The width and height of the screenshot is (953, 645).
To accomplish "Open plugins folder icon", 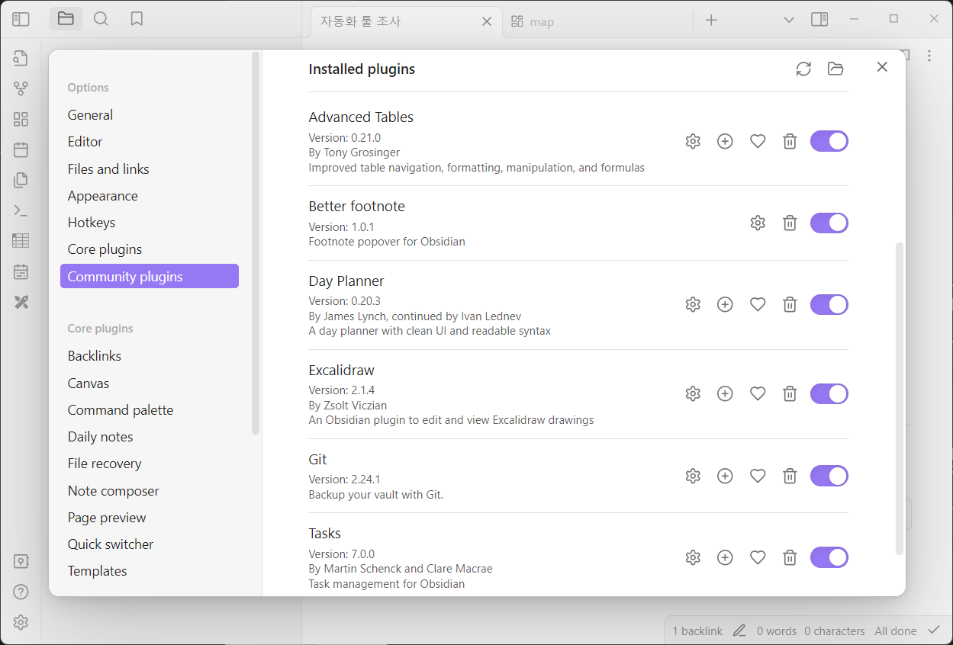I will (x=835, y=69).
